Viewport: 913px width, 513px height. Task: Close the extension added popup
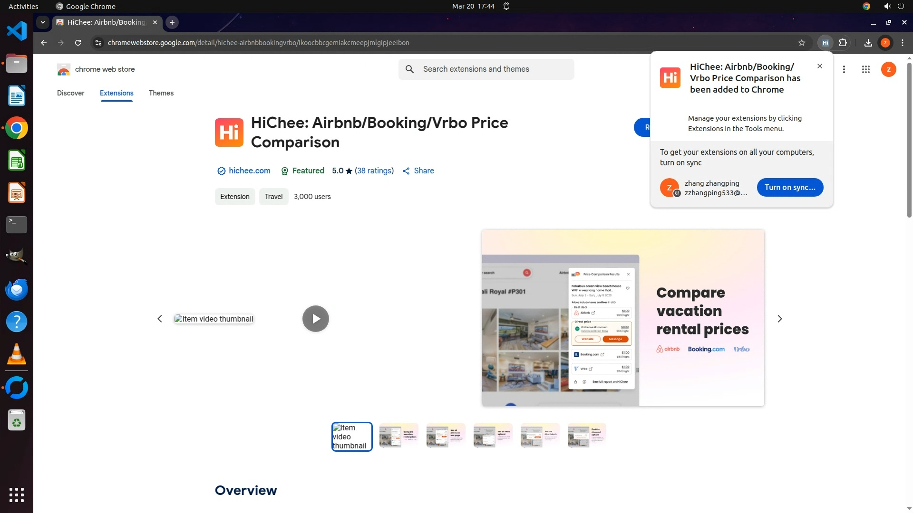819,66
